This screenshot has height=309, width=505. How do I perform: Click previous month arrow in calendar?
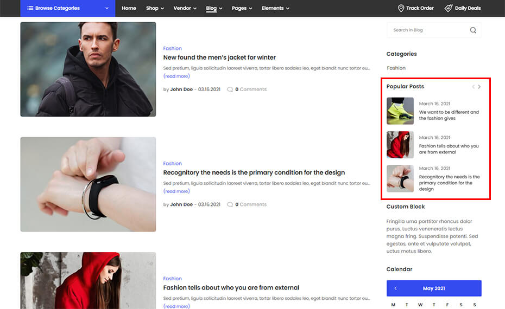click(395, 288)
